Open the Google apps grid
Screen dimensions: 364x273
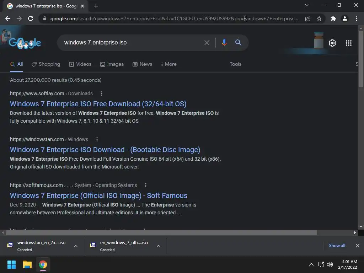pos(348,43)
